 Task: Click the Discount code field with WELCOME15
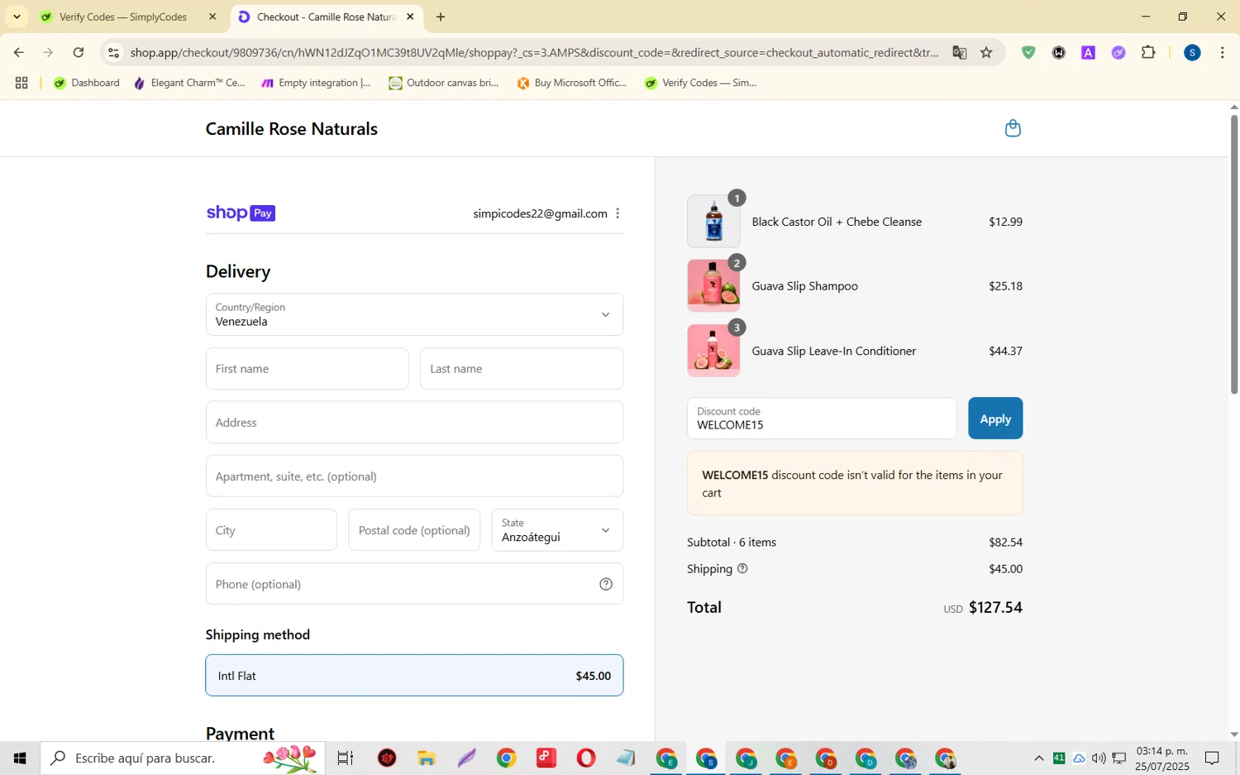822,419
